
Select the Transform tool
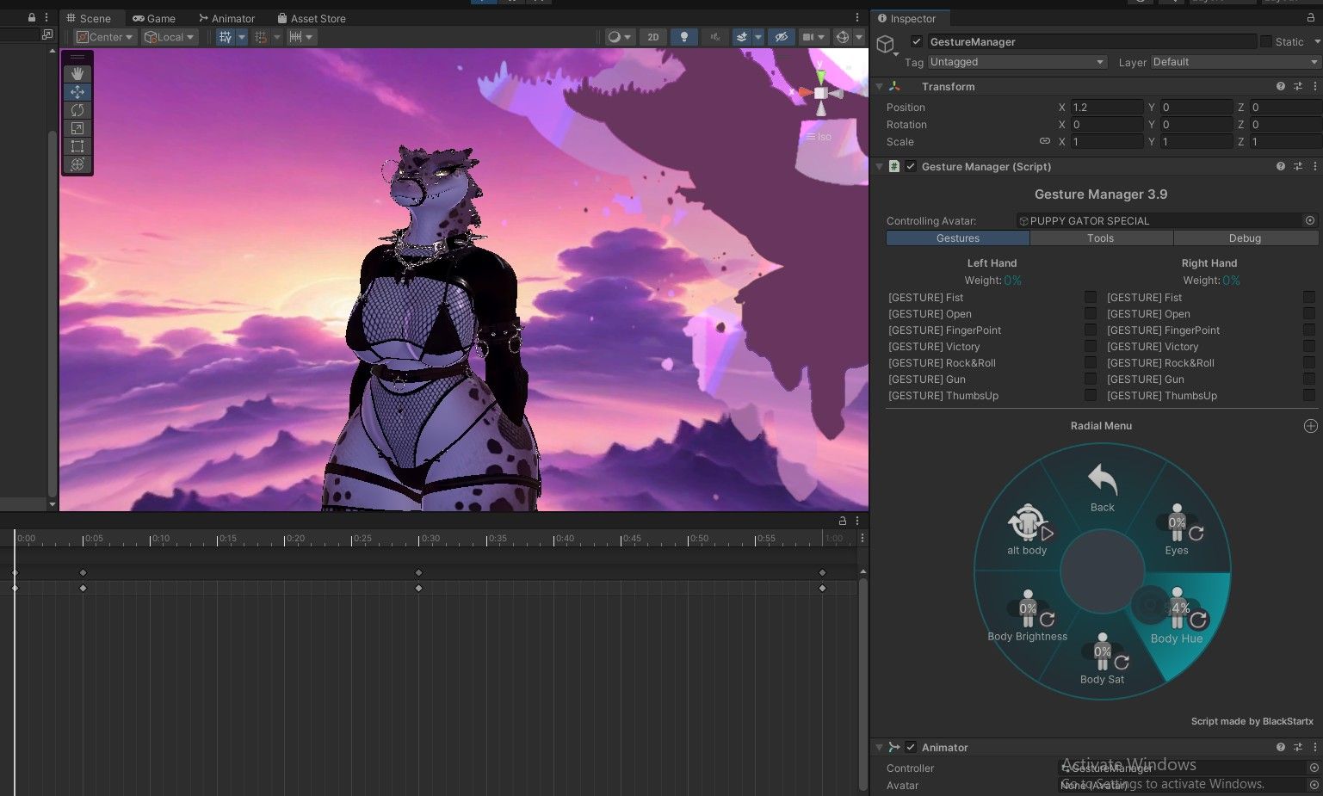(x=77, y=164)
